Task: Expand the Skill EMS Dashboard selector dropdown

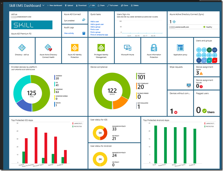Action: click(43, 6)
